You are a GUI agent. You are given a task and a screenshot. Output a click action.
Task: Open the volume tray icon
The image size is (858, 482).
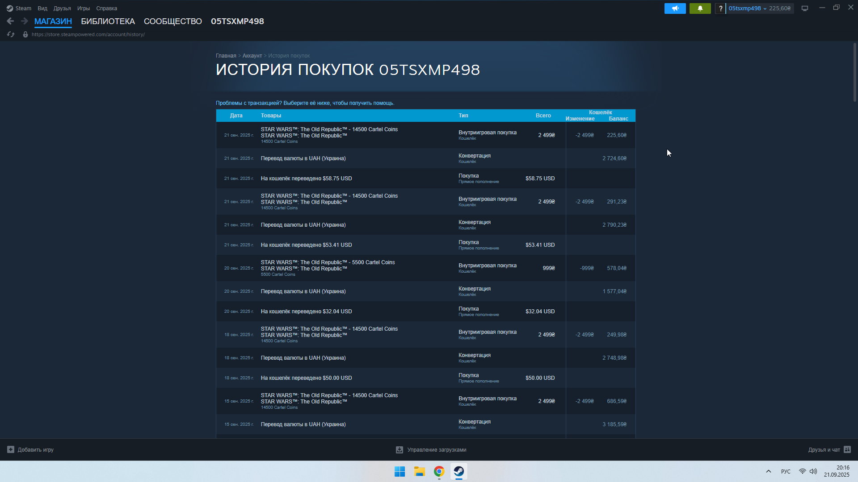pos(813,471)
